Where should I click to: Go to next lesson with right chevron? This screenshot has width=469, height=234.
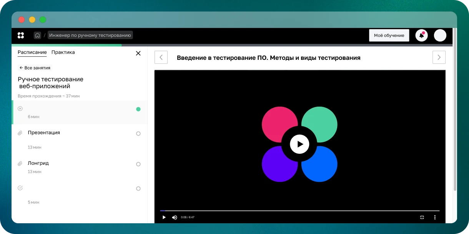tap(439, 58)
